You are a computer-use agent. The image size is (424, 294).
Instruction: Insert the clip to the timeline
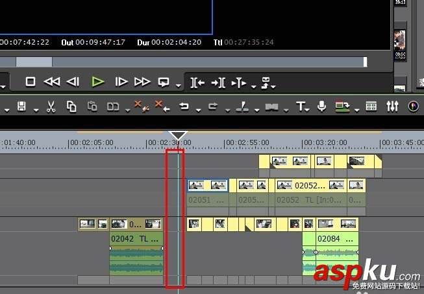tap(239, 83)
